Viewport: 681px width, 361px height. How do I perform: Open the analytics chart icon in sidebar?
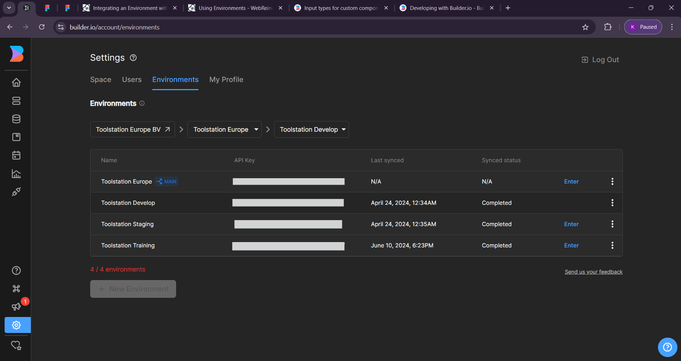[x=16, y=174]
